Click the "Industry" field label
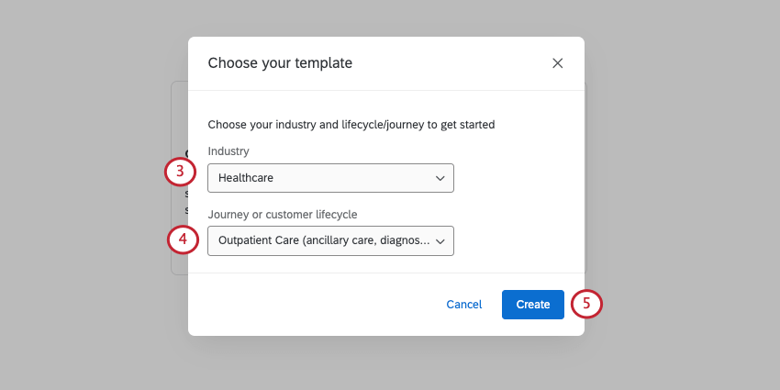The image size is (780, 390). tap(228, 151)
